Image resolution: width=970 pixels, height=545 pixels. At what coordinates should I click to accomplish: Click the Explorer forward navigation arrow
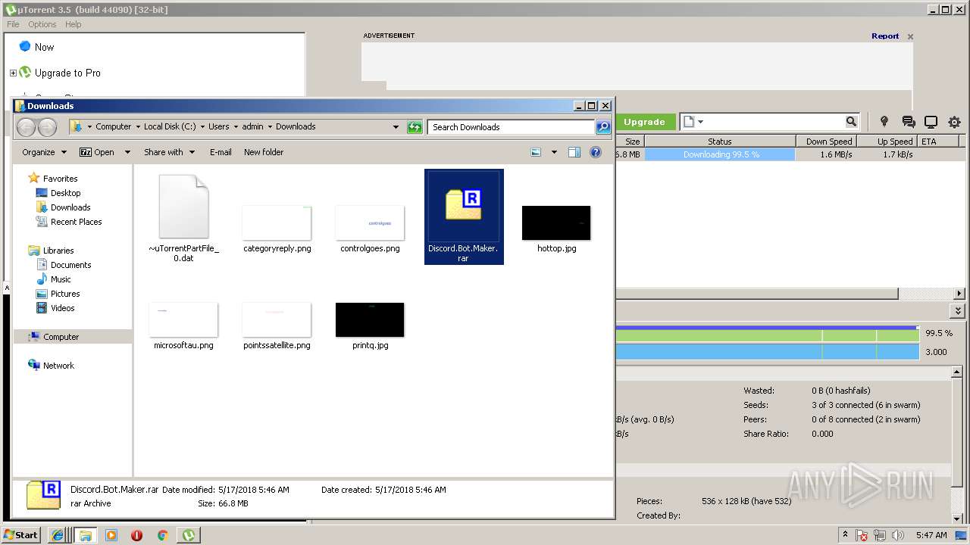tap(47, 127)
